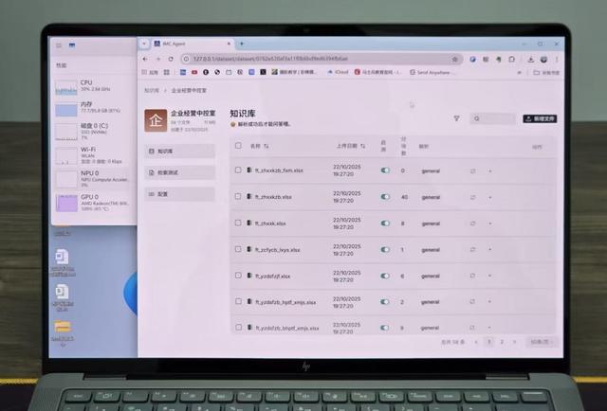Click the YouTube bookmark icon
The image size is (607, 411).
[x=194, y=72]
